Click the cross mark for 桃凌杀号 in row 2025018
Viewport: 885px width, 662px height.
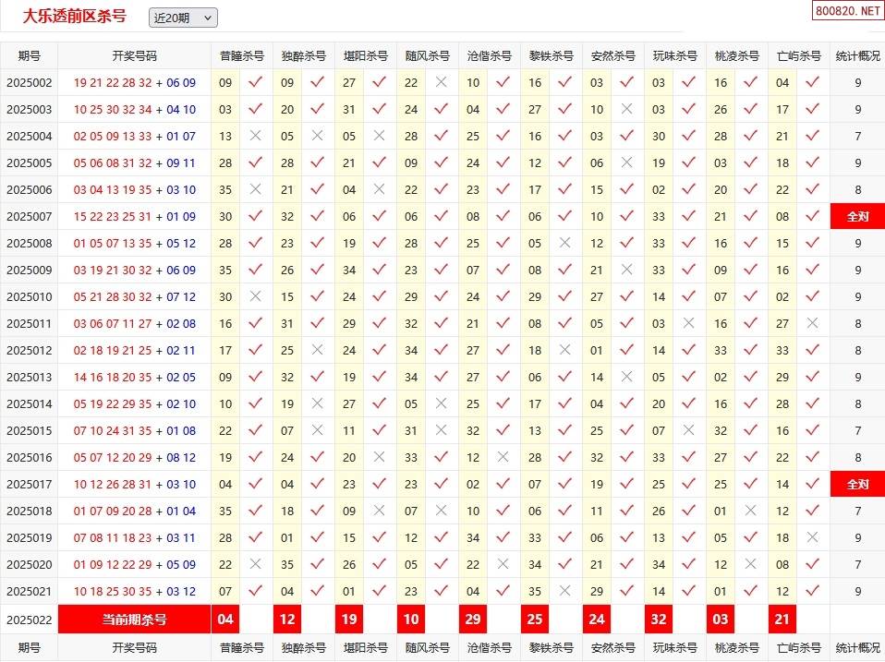pyautogui.click(x=750, y=511)
